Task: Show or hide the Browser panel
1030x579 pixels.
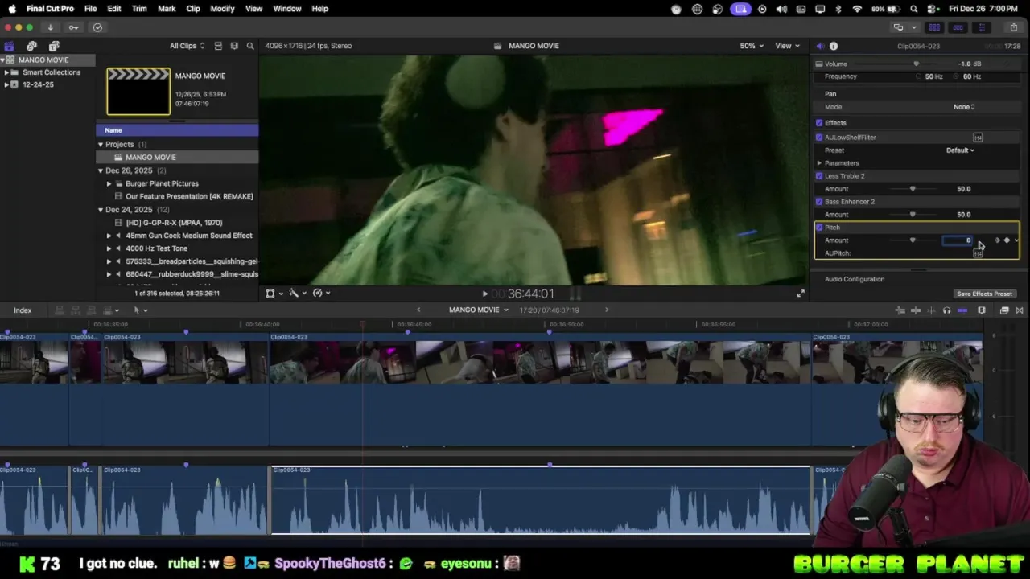Action: pos(935,27)
